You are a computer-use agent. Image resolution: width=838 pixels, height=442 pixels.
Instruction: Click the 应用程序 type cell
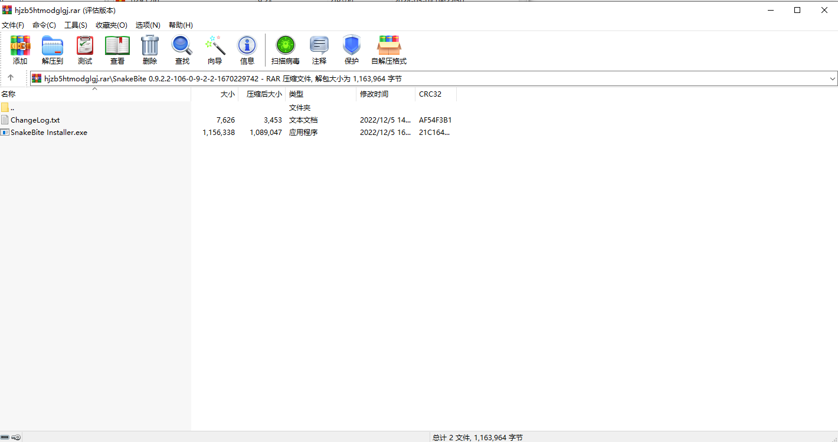click(x=303, y=132)
